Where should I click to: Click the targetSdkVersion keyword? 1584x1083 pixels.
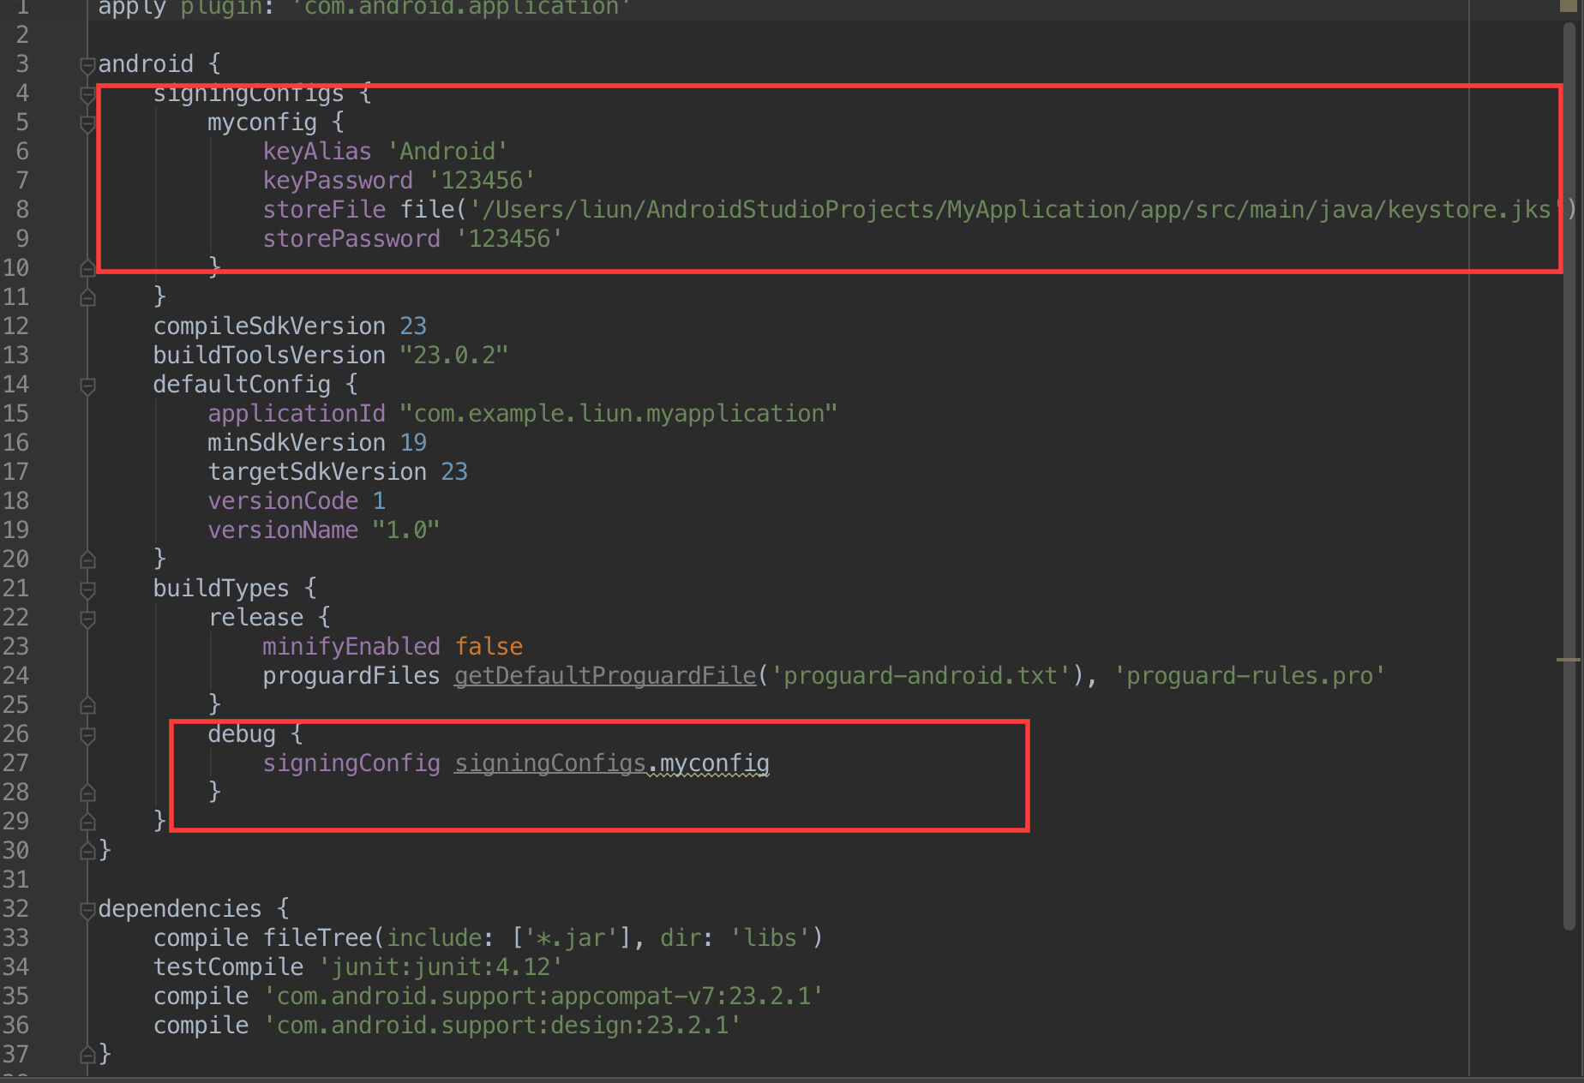pyautogui.click(x=317, y=472)
